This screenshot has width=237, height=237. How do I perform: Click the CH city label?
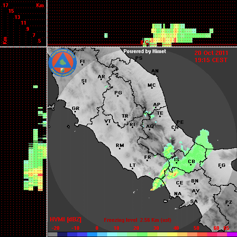175,127
